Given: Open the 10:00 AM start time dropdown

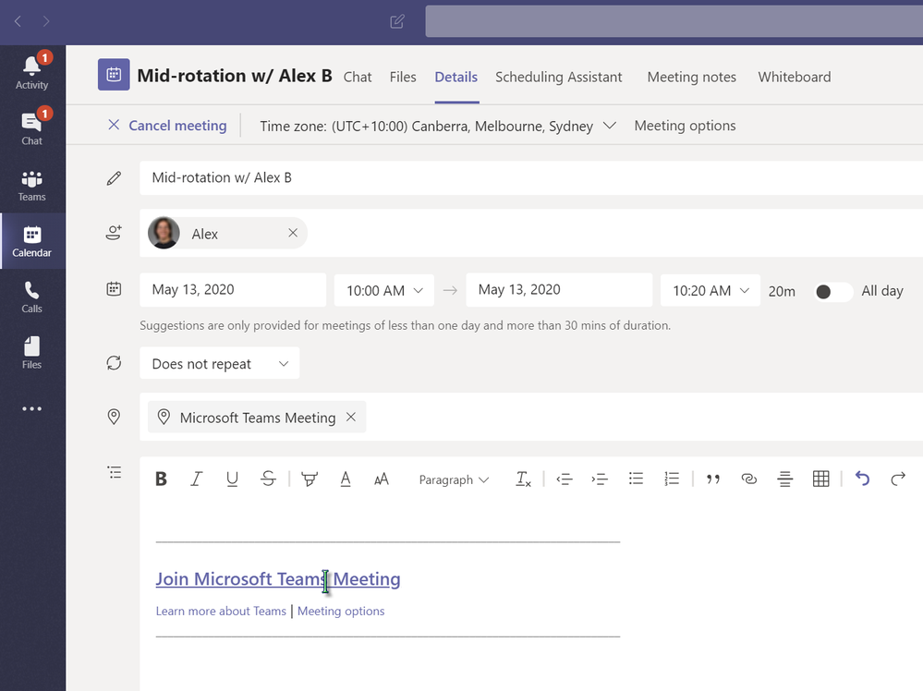Looking at the screenshot, I should point(383,290).
